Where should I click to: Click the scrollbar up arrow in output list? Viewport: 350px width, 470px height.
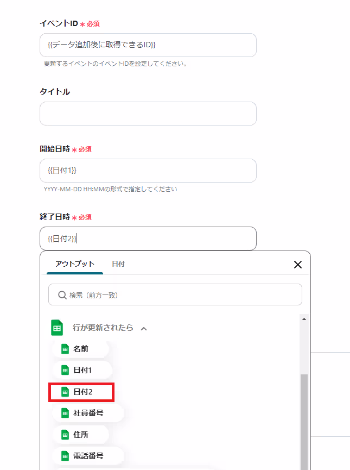[304, 319]
